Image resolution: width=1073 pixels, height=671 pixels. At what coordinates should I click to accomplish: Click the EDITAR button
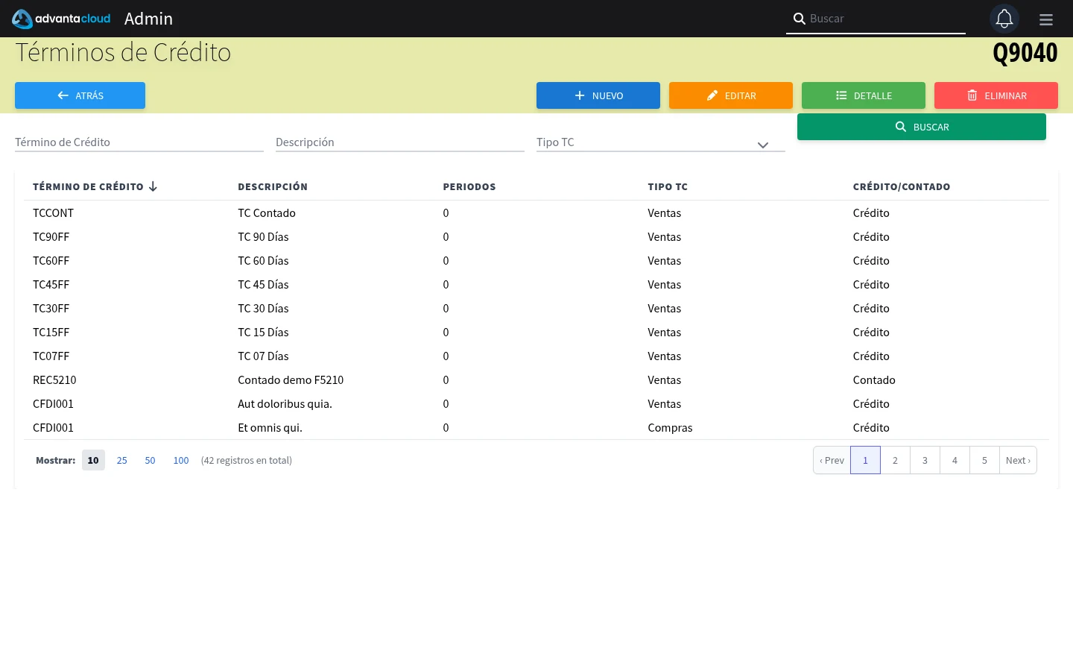coord(731,95)
